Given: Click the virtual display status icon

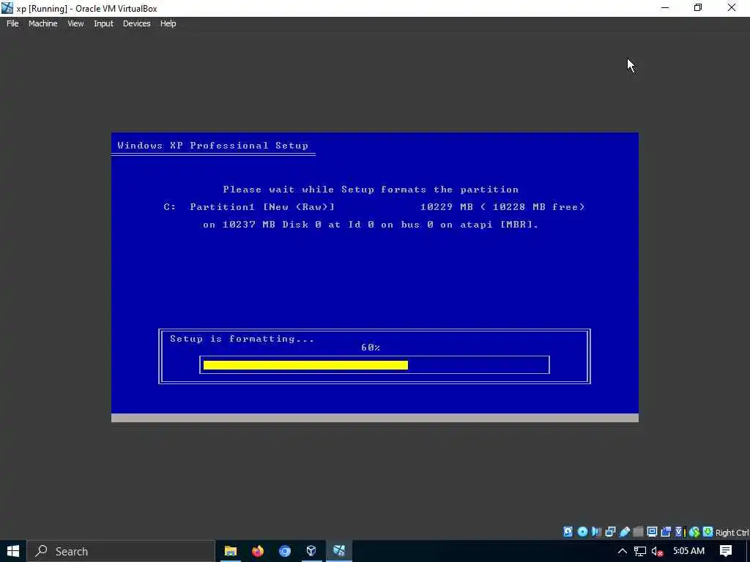Looking at the screenshot, I should 652,532.
